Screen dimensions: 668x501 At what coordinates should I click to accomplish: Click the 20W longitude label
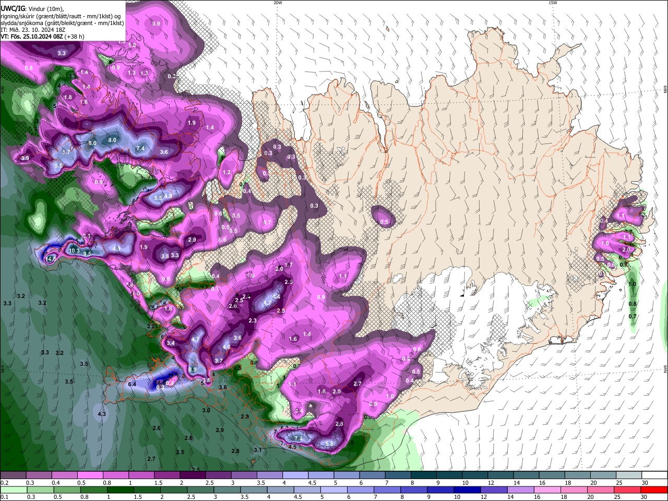[x=278, y=3]
